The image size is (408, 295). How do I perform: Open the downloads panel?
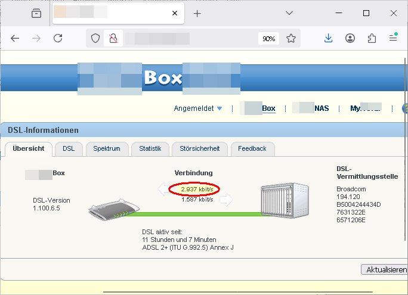pos(328,38)
